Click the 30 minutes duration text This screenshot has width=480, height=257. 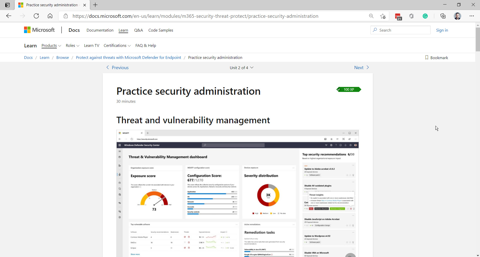click(x=126, y=101)
